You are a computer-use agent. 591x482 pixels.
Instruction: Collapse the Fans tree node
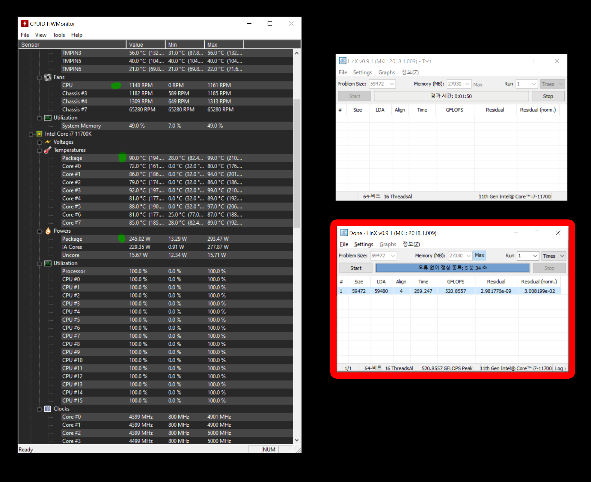(39, 78)
